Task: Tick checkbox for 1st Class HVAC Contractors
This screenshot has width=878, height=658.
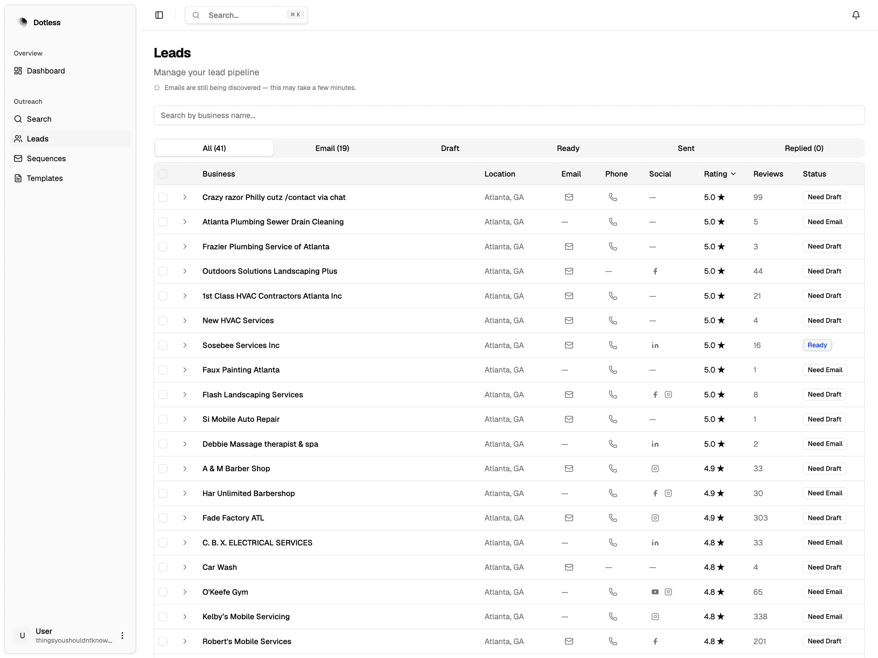Action: [163, 296]
